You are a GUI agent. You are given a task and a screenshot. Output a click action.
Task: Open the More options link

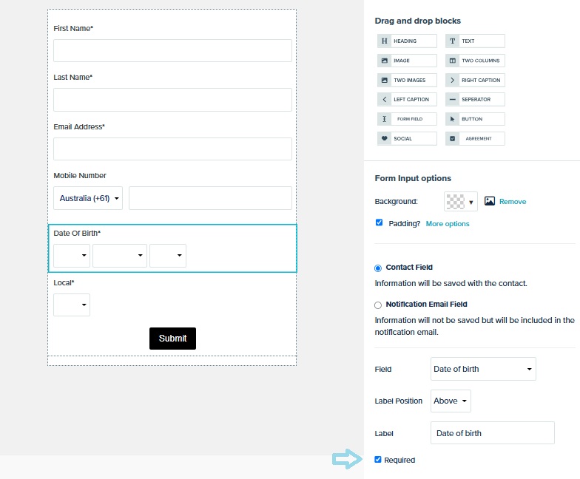click(x=447, y=223)
